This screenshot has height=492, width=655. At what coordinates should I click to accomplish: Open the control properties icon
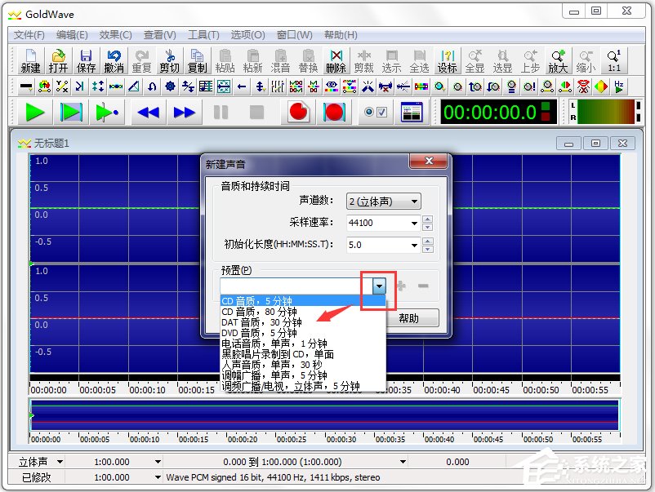(x=376, y=113)
